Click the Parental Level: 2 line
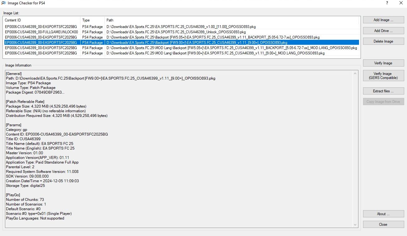Viewport: 407px width, 236px height. coord(20,167)
